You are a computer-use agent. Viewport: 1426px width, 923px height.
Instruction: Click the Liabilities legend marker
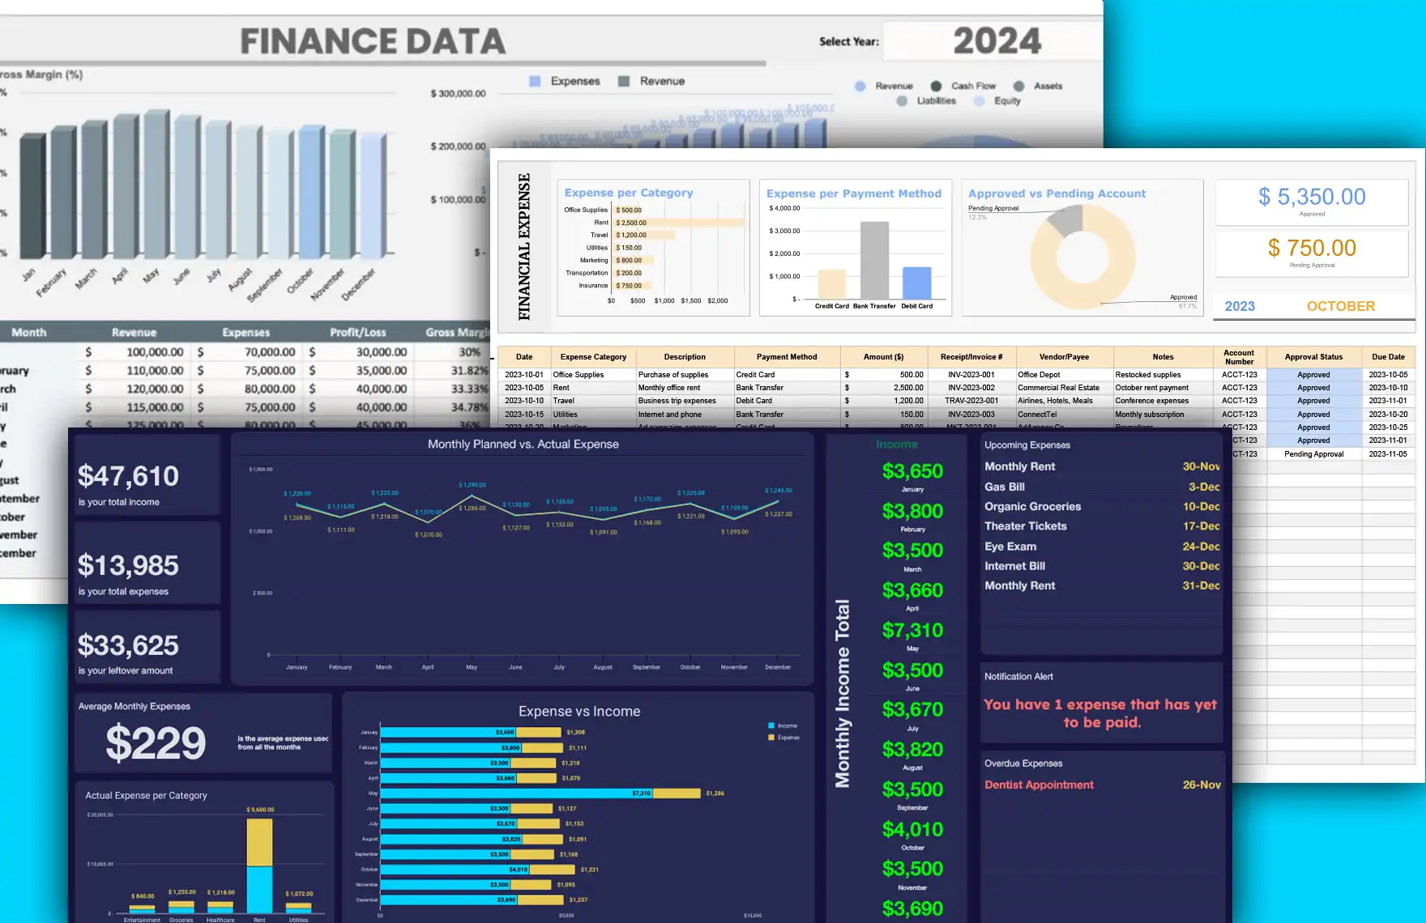click(901, 100)
